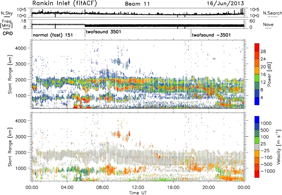Click the 'Nave' legend label
The width and height of the screenshot is (282, 195).
pyautogui.click(x=268, y=24)
